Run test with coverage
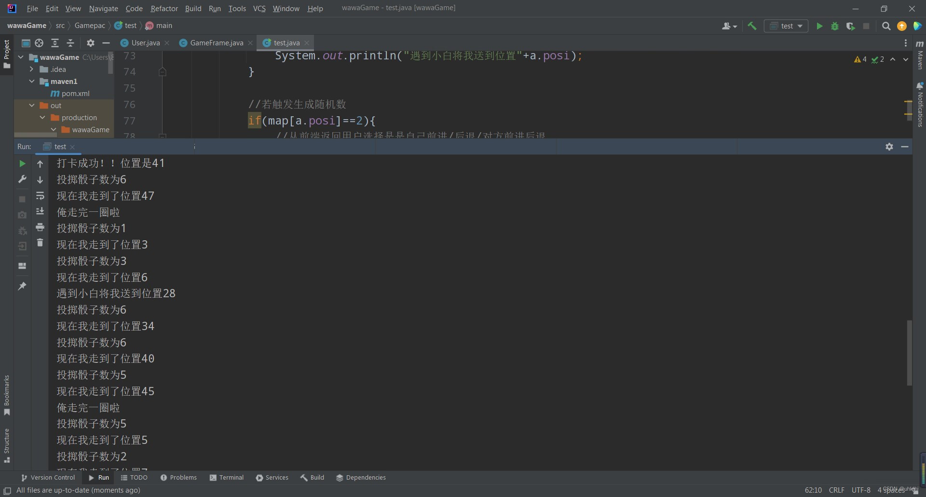Viewport: 926px width, 497px height. click(850, 26)
